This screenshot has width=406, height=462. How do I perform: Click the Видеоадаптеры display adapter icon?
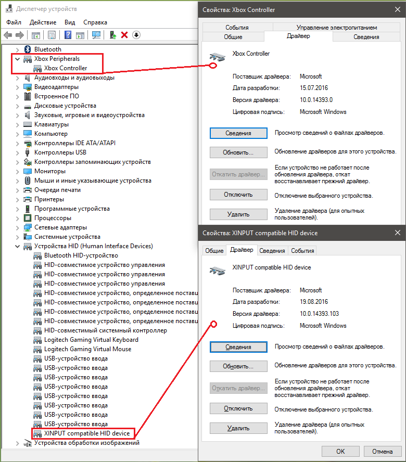[28, 87]
